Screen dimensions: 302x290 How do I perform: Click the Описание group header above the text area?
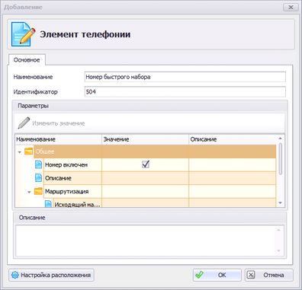tap(150, 218)
